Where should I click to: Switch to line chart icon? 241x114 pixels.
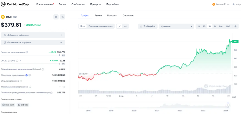(120, 26)
